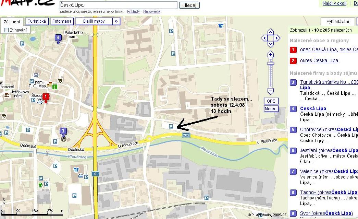
Task: Open the Měření measuring tool
Action: pos(271,109)
